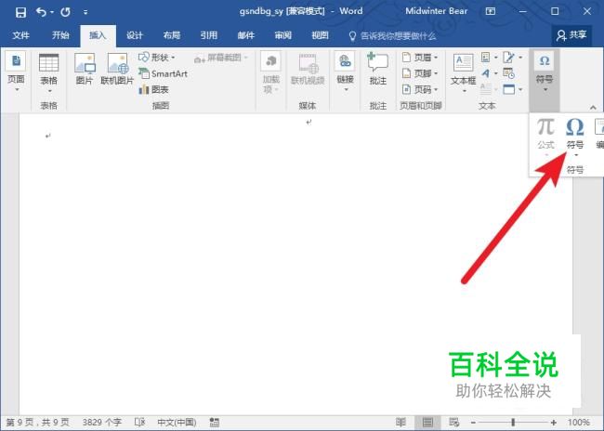Insert a SmartArt graphic
The height and width of the screenshot is (431, 604).
point(163,73)
